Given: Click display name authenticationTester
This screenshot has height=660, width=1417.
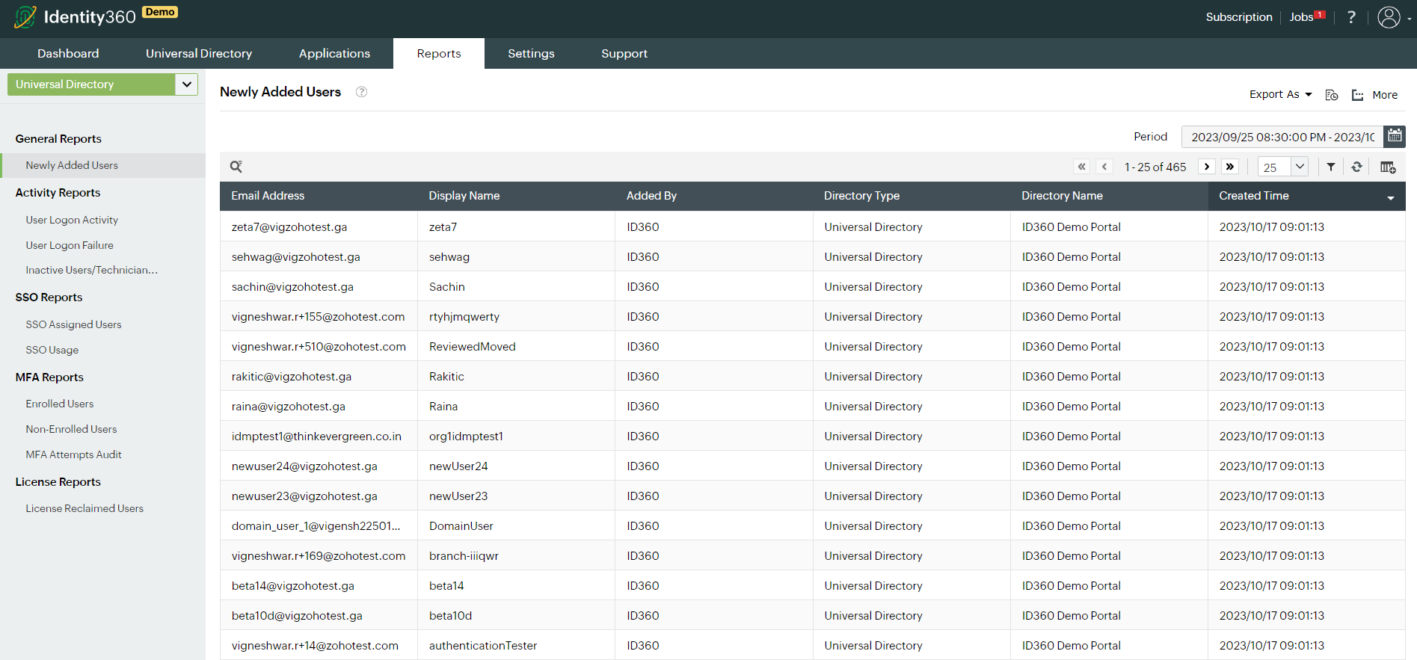Looking at the screenshot, I should 483,646.
